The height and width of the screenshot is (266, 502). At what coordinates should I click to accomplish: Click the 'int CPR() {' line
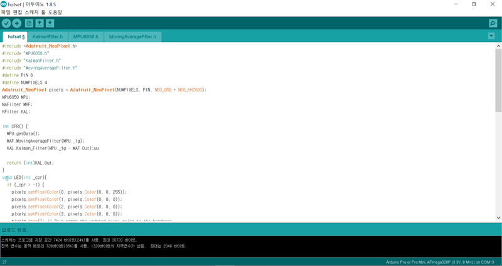(15, 126)
